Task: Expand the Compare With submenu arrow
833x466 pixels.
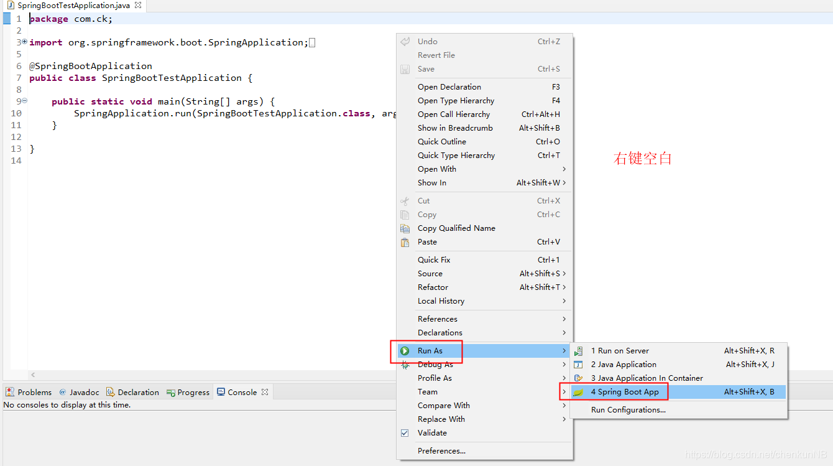Action: (564, 406)
